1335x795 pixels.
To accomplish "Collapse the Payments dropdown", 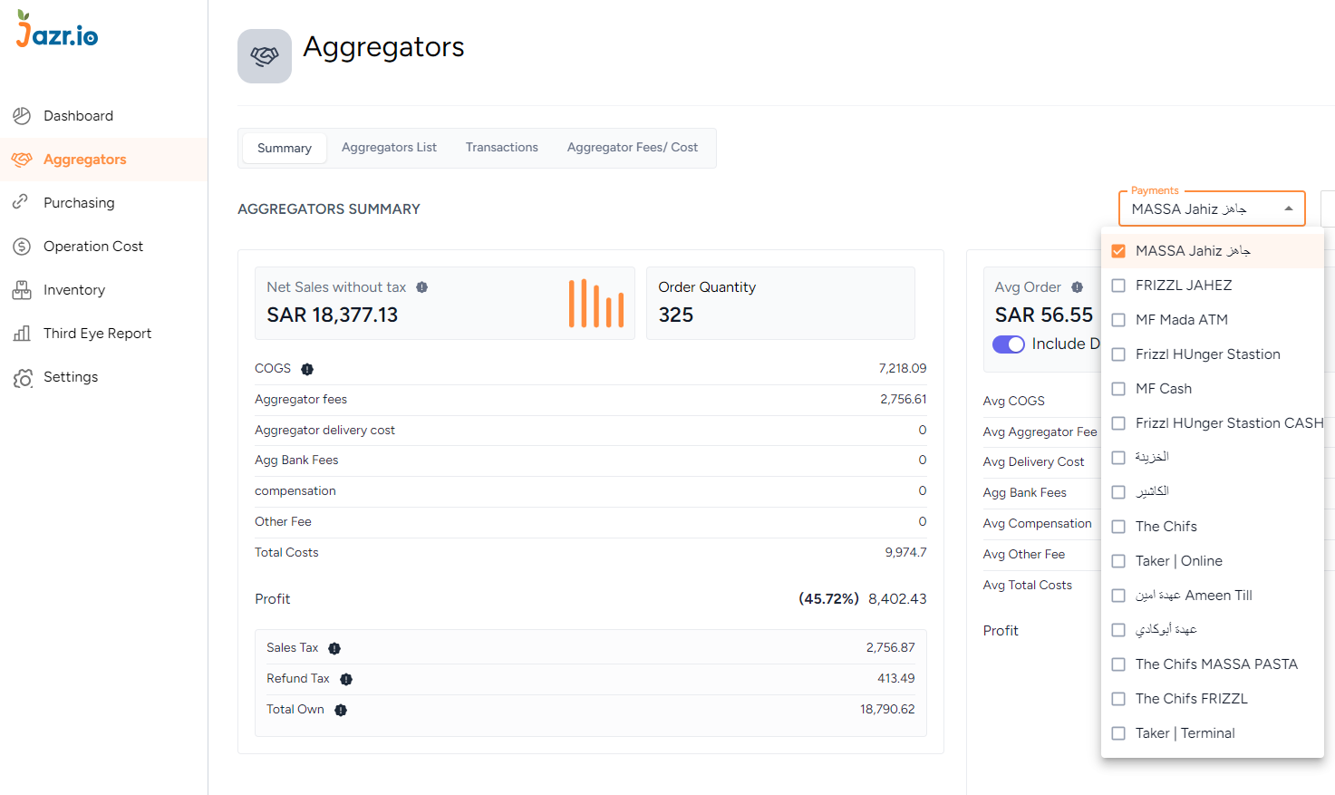I will (x=1288, y=208).
